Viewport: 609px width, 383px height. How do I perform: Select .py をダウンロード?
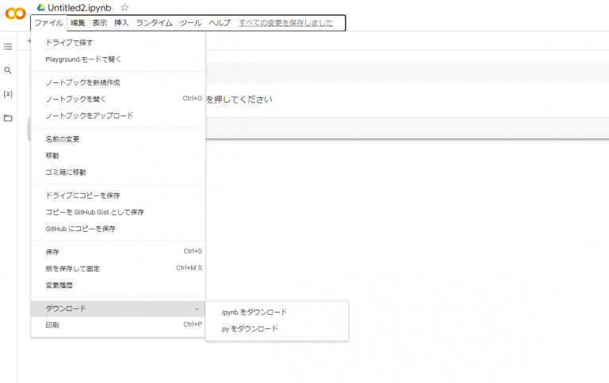[249, 328]
